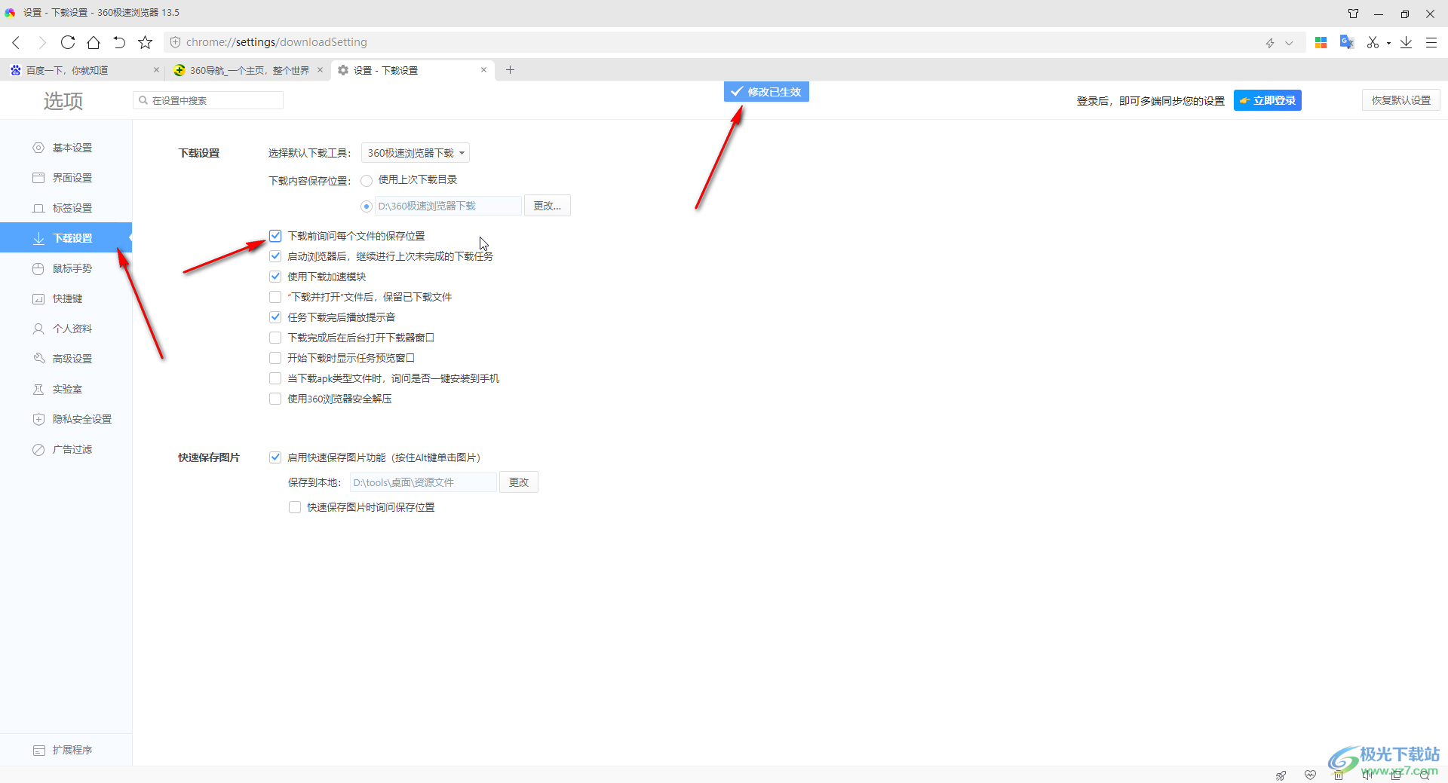The height and width of the screenshot is (783, 1448).
Task: Click the lightning speed mode icon
Action: pyautogui.click(x=1270, y=43)
